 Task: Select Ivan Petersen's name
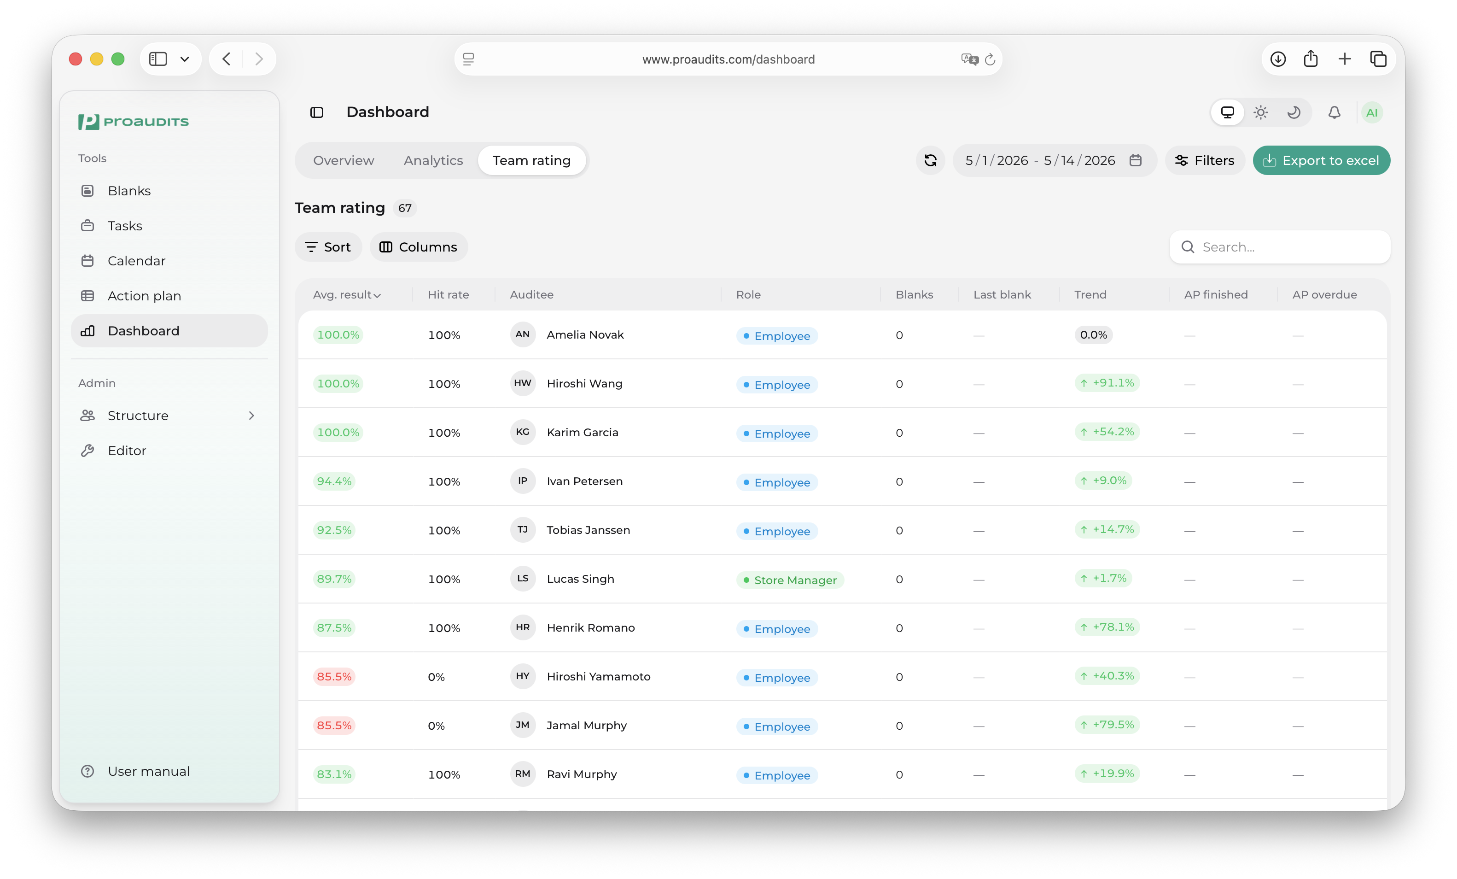[584, 481]
